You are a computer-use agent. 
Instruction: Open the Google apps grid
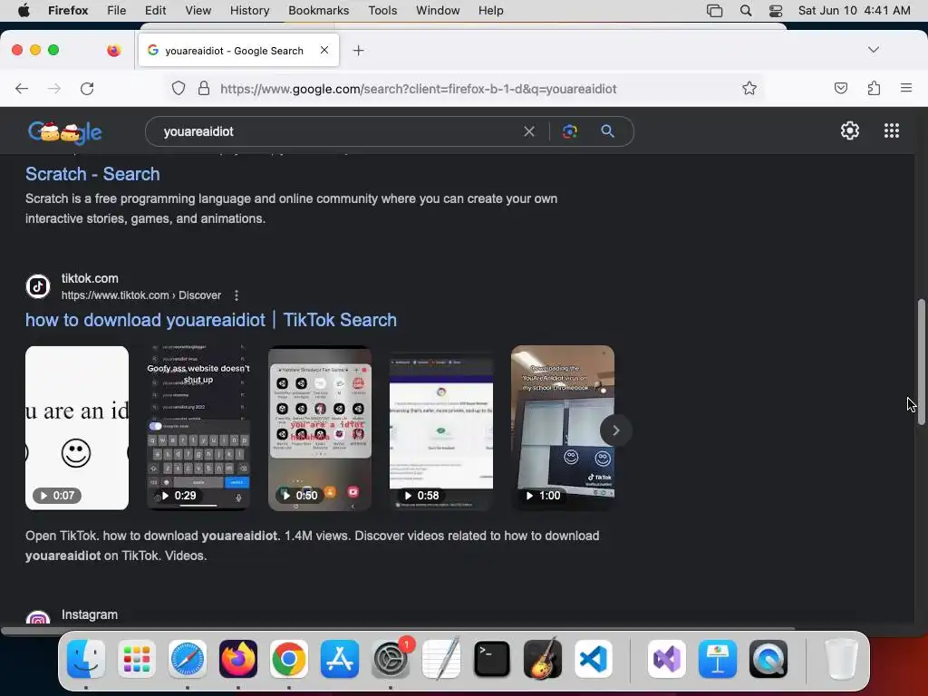pyautogui.click(x=892, y=130)
